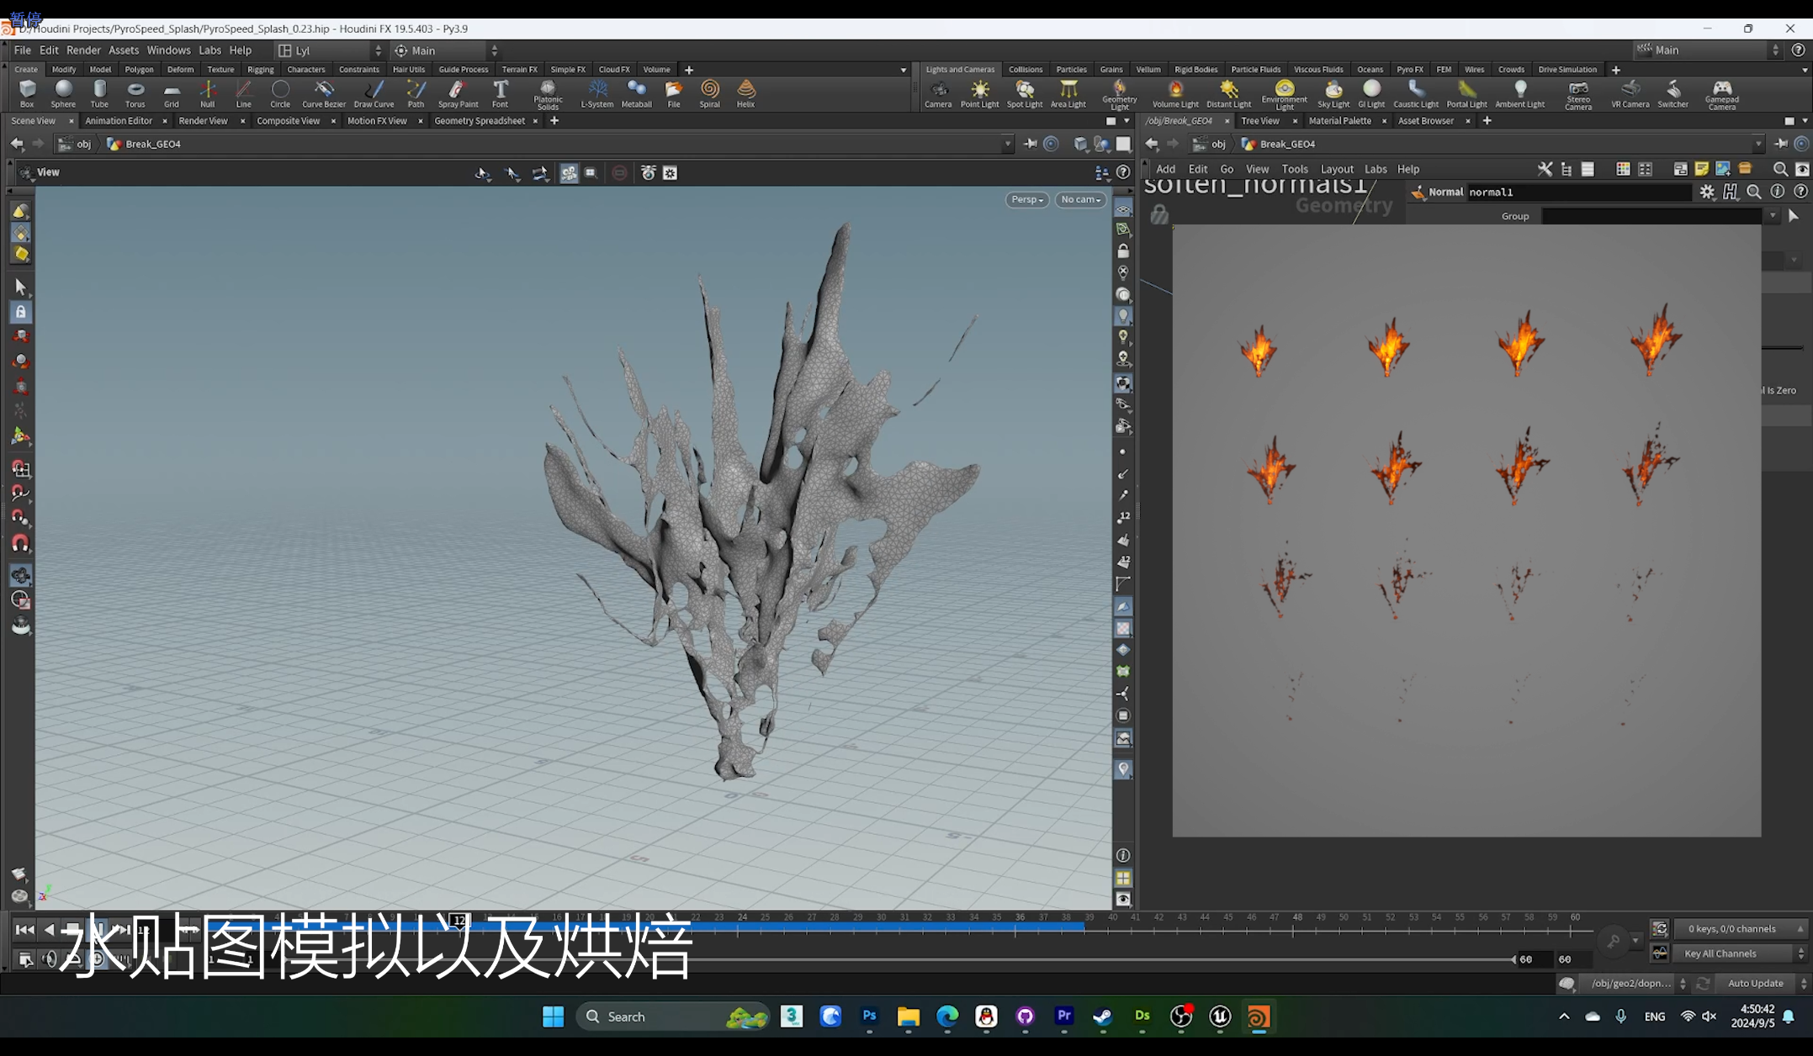Open the Pyro FX shelf tab
Viewport: 1813px width, 1056px height.
[x=1409, y=70]
